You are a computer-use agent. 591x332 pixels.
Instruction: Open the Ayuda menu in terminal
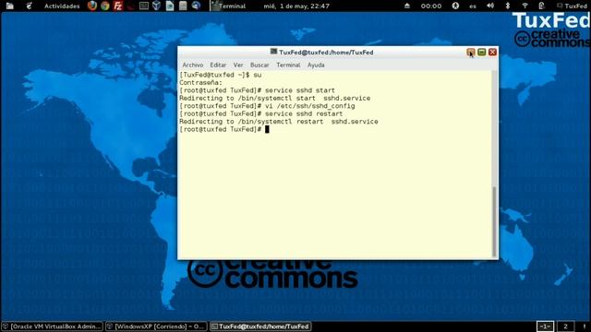click(x=316, y=65)
